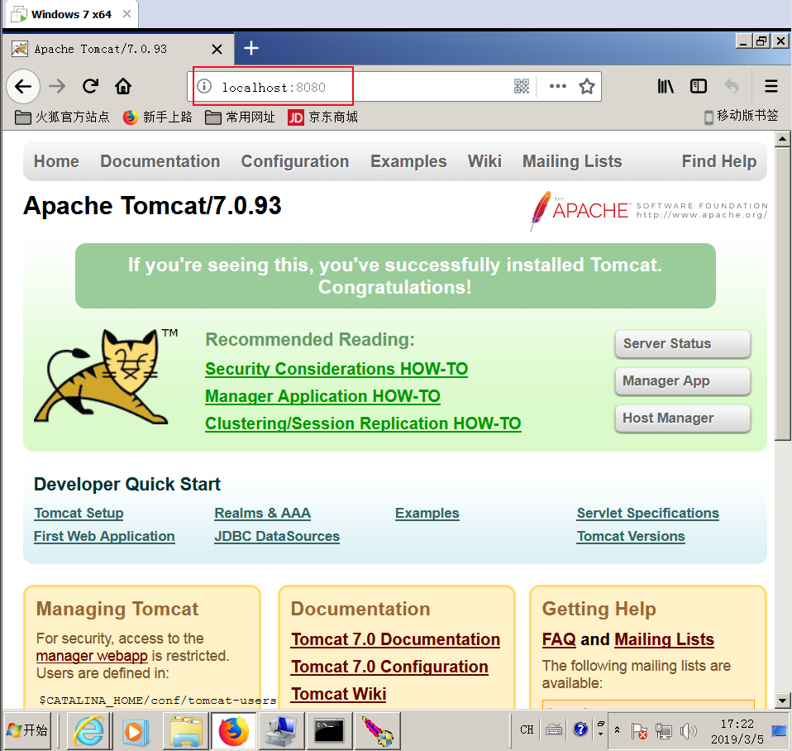This screenshot has width=792, height=751.
Task: Open Tomcat 7.0 Documentation link
Action: pos(395,639)
